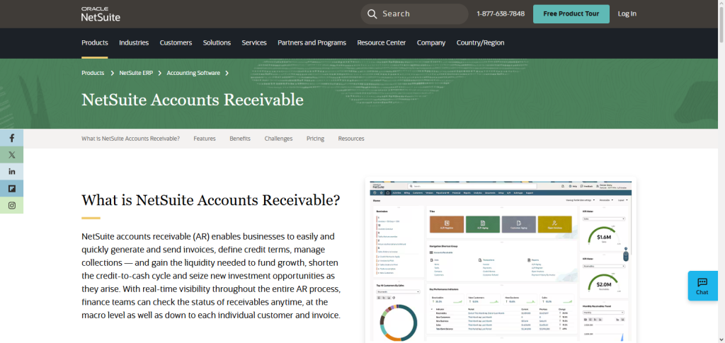Enlarge the NetSuite dashboard screenshot
The height and width of the screenshot is (343, 725).
(501, 260)
